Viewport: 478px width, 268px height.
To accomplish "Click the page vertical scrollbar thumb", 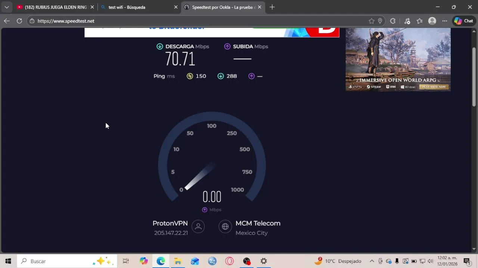I will (474, 76).
